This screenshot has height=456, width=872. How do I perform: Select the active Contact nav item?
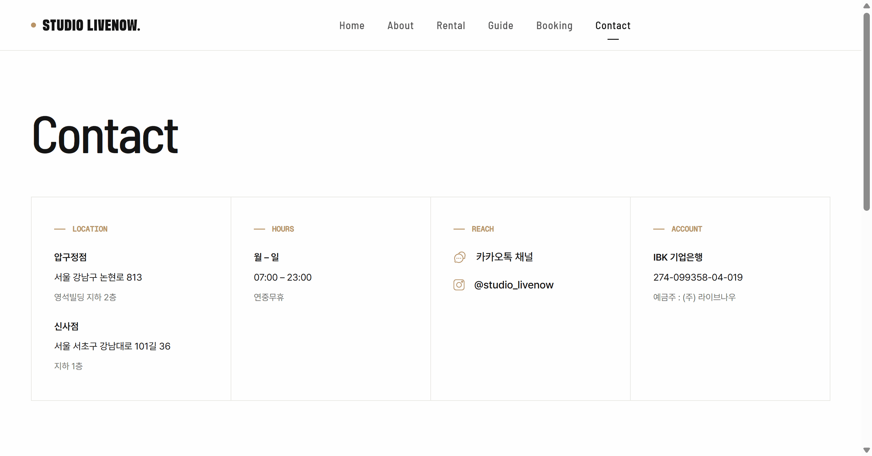pyautogui.click(x=613, y=25)
